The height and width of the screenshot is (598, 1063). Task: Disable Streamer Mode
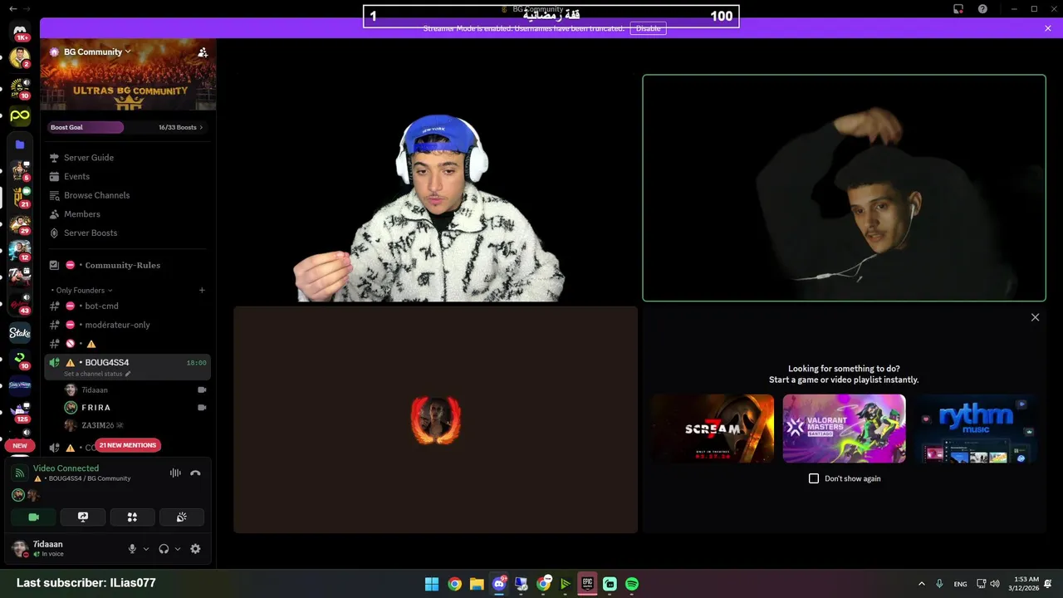click(x=648, y=28)
